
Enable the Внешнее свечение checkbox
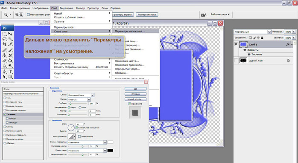(x=5, y=106)
